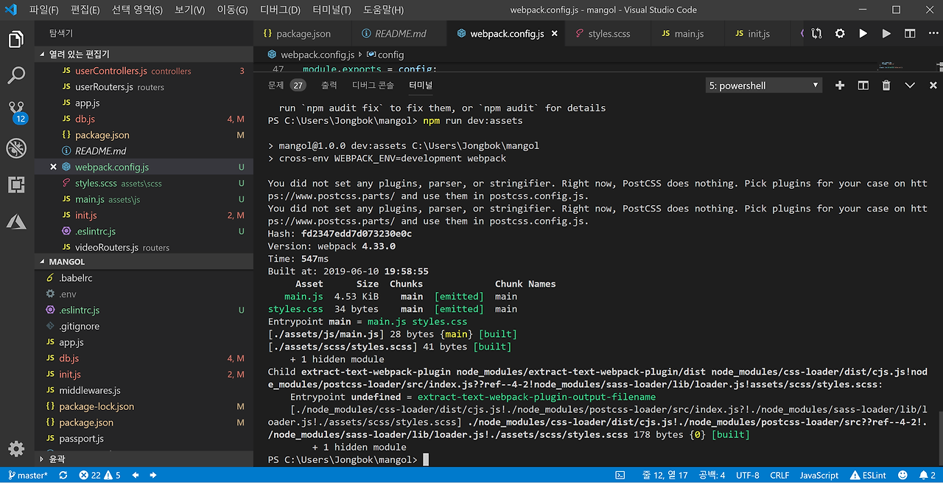Click the webpack.config.js breadcrumb
Viewport: 943px width, 483px height.
click(310, 55)
